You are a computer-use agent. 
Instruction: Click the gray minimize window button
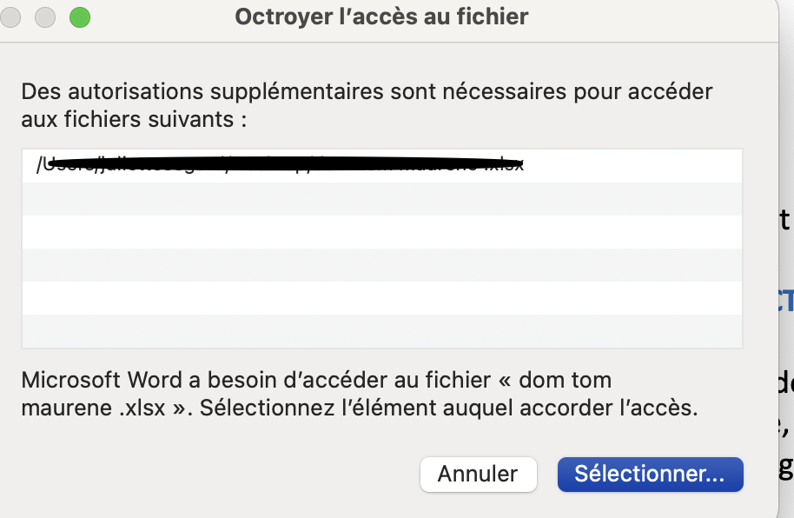[44, 17]
